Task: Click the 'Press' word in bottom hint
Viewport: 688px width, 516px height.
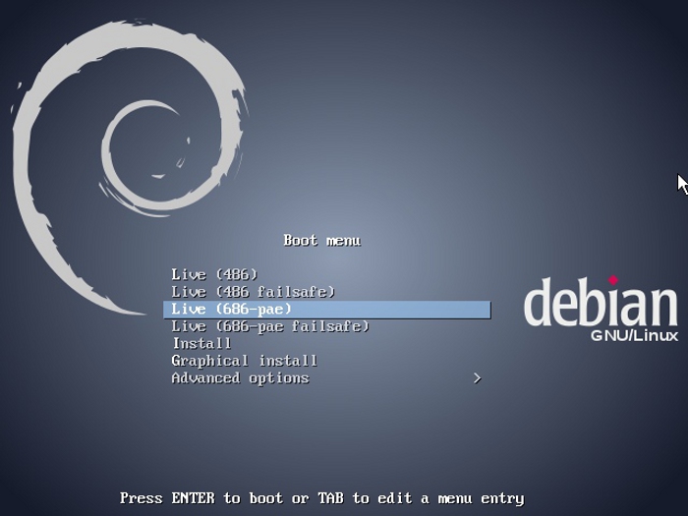Action: (141, 498)
